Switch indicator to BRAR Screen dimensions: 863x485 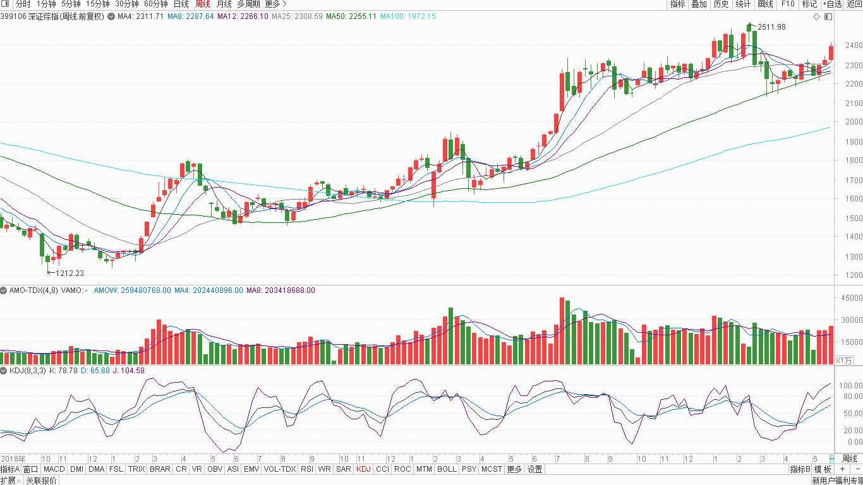click(x=160, y=469)
